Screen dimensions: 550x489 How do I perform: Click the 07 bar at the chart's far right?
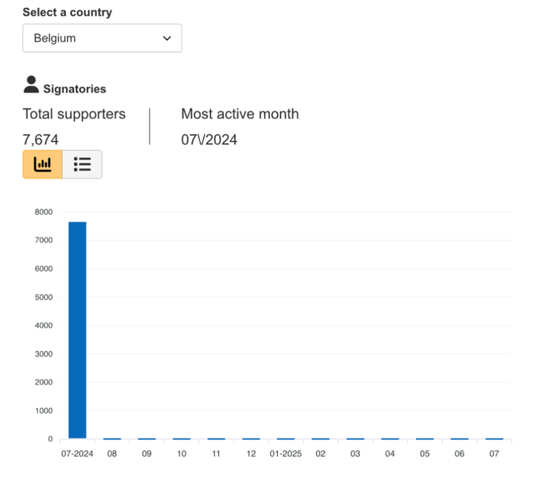(494, 437)
